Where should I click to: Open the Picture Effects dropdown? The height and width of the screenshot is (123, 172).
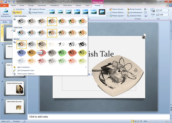(117, 13)
